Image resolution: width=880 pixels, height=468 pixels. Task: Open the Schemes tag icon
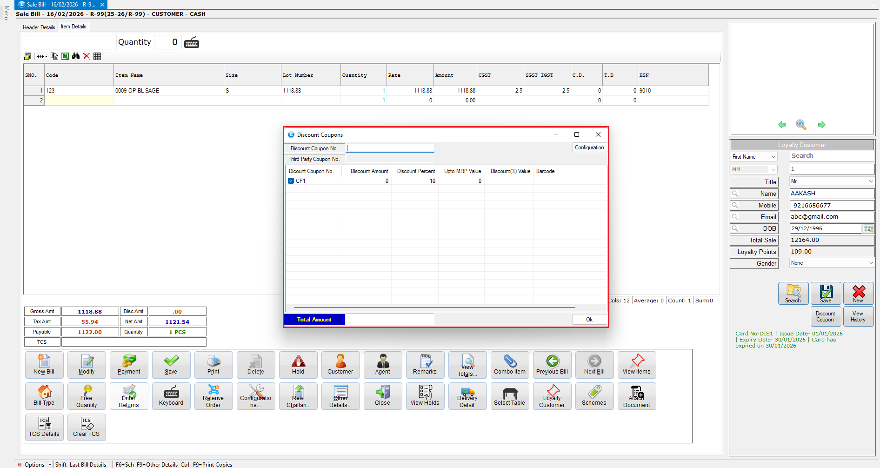[x=594, y=396]
